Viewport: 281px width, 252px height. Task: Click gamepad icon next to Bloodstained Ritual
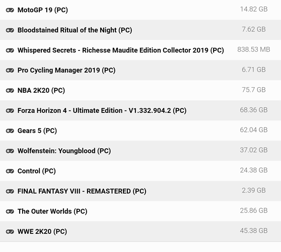[10, 30]
